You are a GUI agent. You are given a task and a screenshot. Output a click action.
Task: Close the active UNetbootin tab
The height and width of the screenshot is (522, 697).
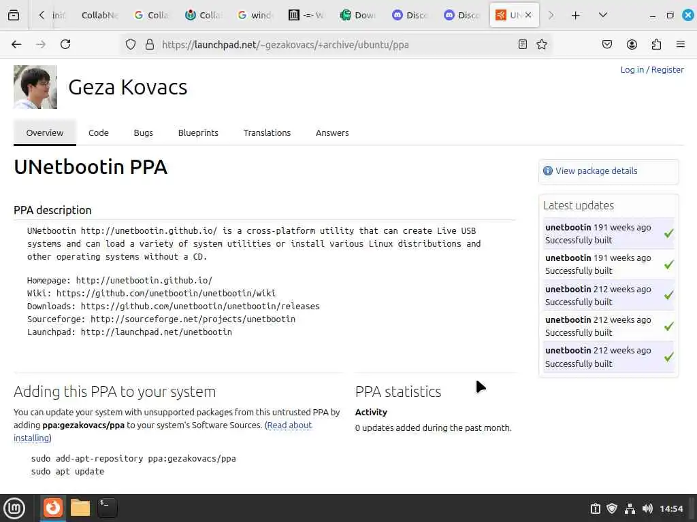pyautogui.click(x=528, y=15)
